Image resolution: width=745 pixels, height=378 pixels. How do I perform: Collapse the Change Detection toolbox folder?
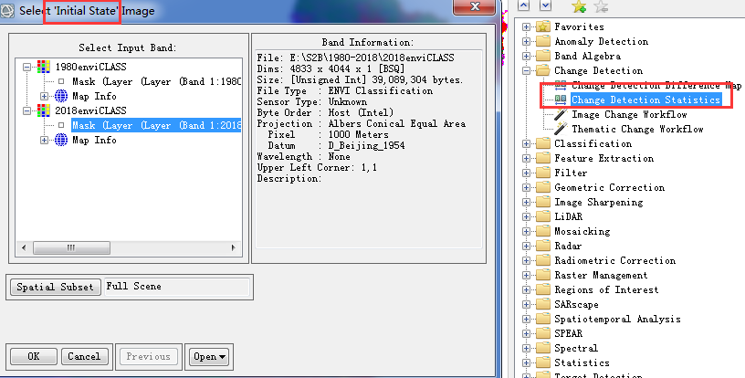coord(526,70)
